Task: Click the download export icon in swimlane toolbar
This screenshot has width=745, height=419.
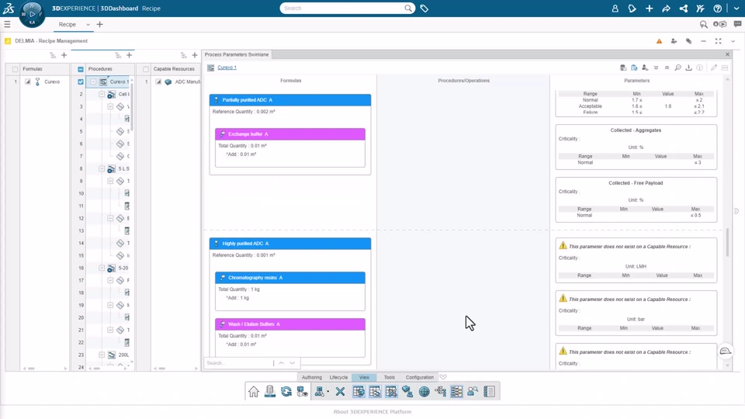Action: pos(689,68)
